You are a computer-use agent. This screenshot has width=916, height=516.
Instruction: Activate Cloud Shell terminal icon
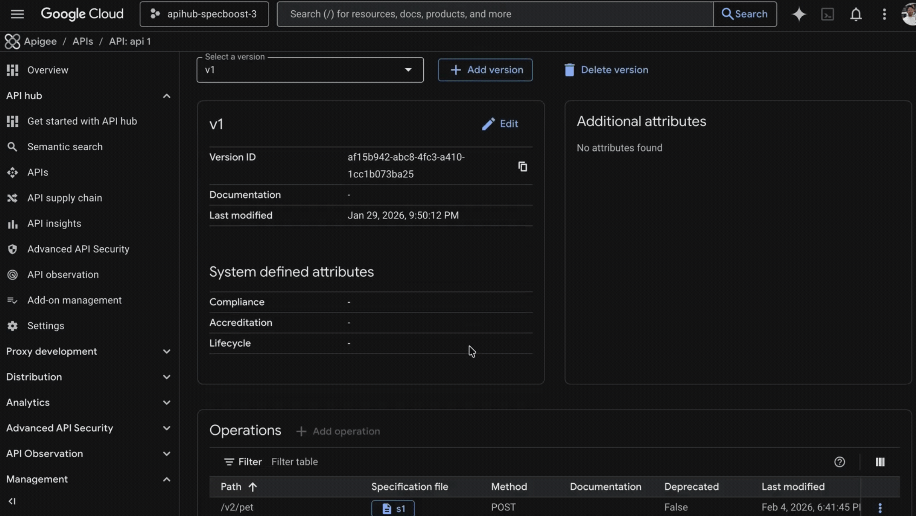(827, 14)
